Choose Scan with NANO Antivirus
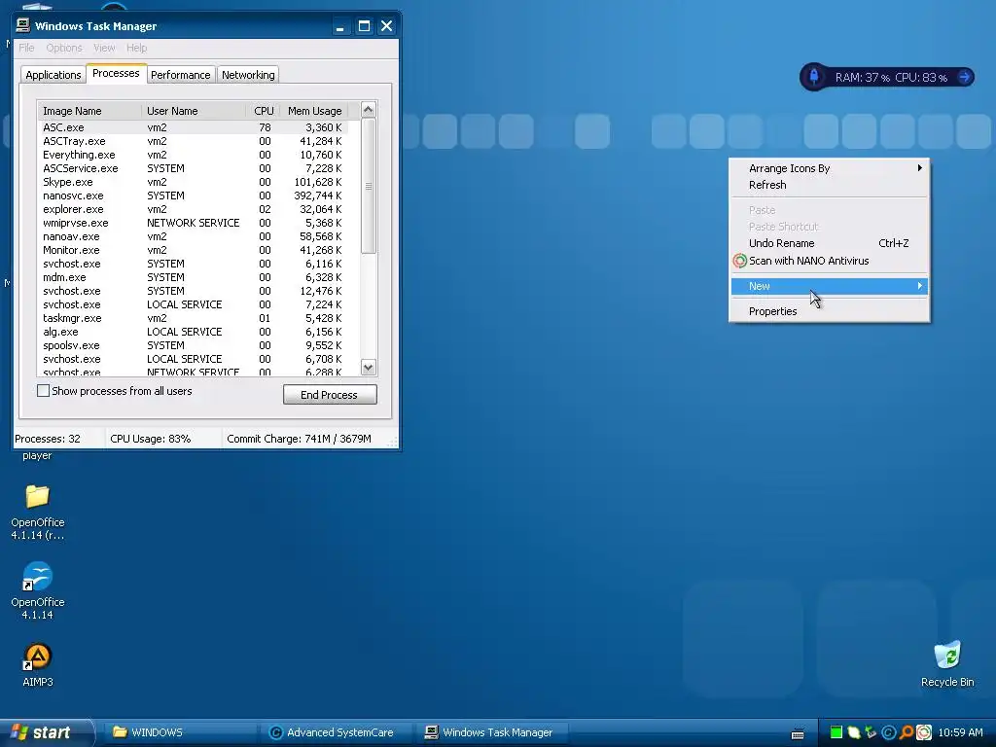This screenshot has height=747, width=996. [829, 261]
